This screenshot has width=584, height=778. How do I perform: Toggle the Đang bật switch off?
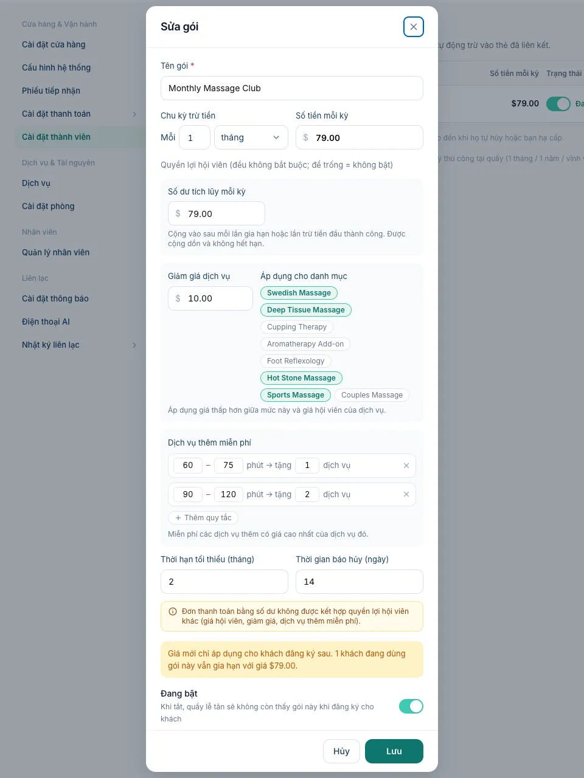[x=411, y=706]
